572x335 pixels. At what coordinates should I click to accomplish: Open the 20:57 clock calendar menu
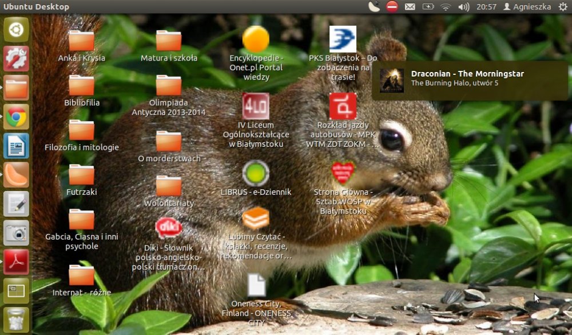486,7
